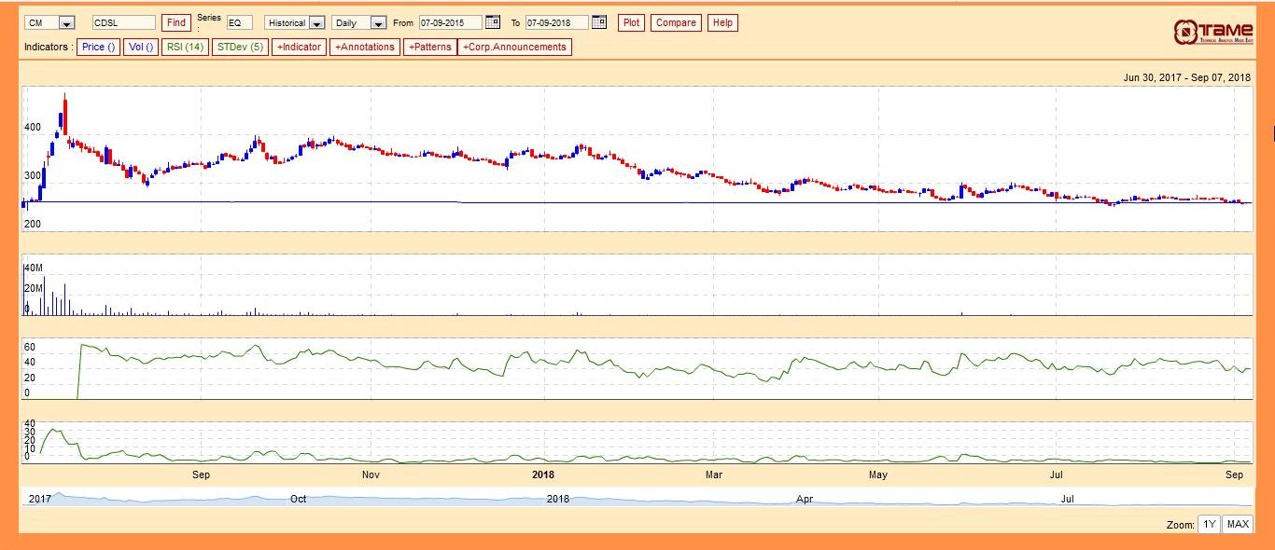The height and width of the screenshot is (550, 1275).
Task: Open the Help button
Action: 722,22
